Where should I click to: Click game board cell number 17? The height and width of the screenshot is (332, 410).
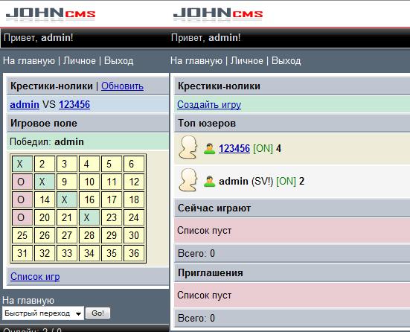coord(112,199)
